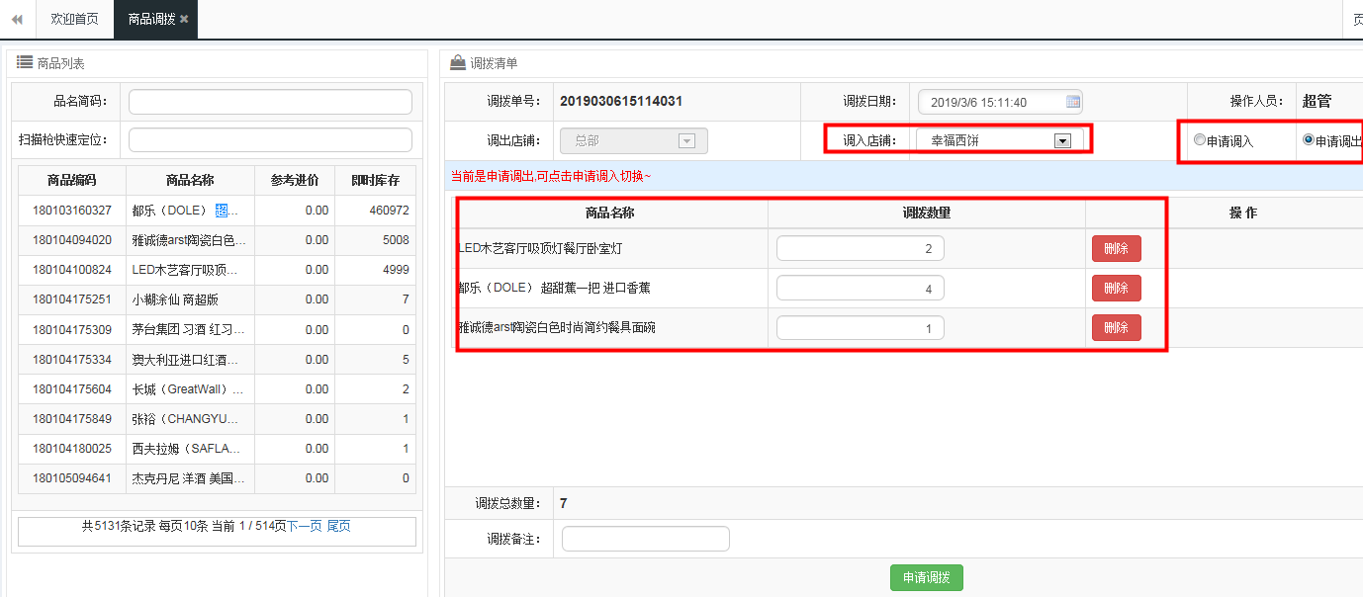
Task: Click the list icon beside 商品列表 header
Action: pos(22,63)
